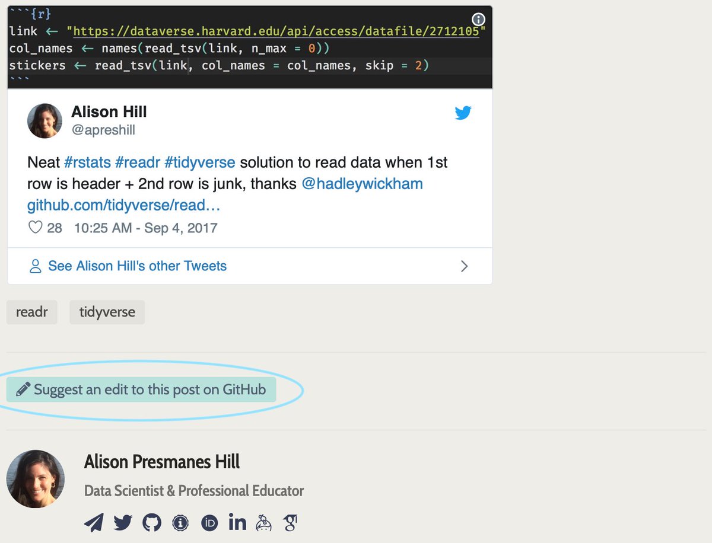This screenshot has height=543, width=712.
Task: Click the info icon on the code image
Action: tap(478, 20)
